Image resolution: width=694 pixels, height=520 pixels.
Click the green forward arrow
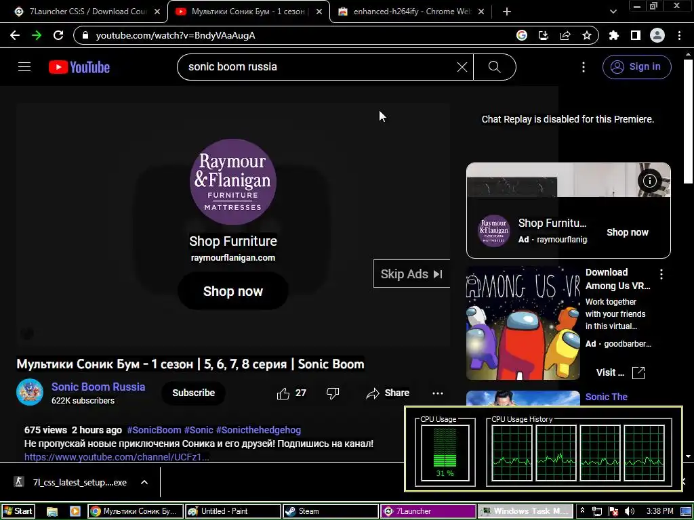click(37, 35)
